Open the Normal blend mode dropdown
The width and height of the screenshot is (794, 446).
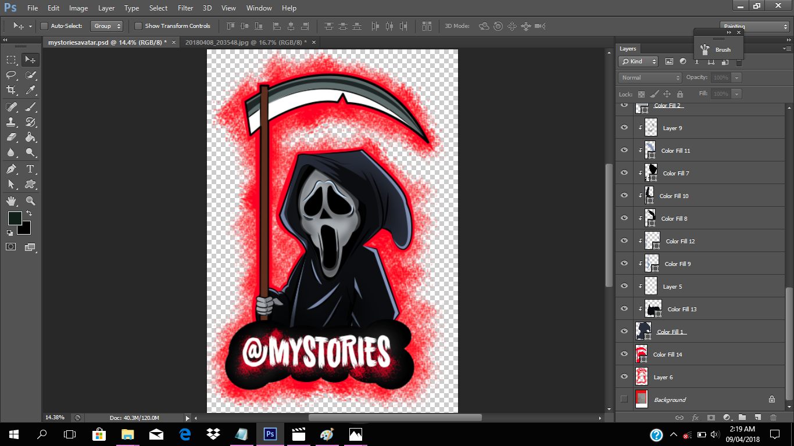650,77
